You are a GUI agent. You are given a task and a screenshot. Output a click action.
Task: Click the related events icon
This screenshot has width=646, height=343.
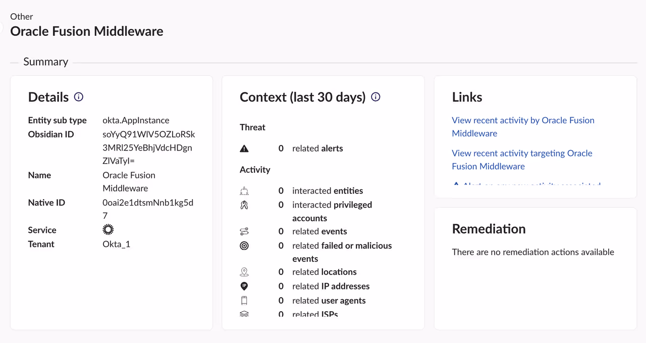click(244, 231)
